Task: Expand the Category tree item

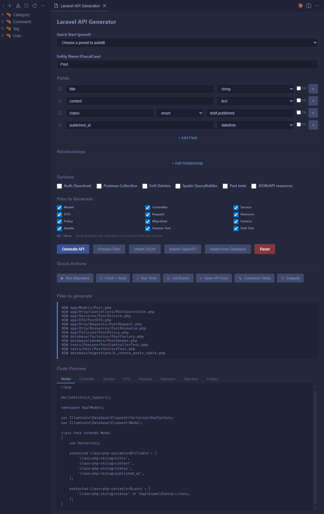Action: [3, 15]
